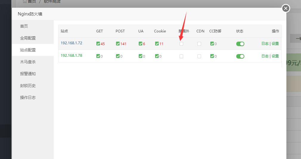The image size is (301, 159).
Task: Open 设置 link for 192.168.1.78
Action: [275, 56]
